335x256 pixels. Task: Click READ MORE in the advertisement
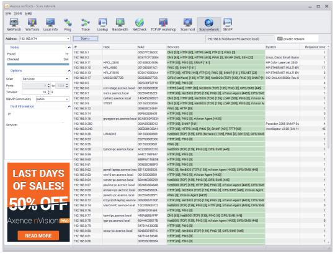coord(38,235)
